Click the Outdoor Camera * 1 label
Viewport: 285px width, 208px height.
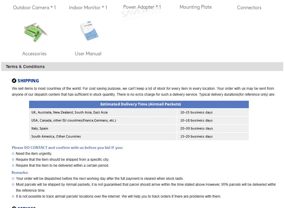tap(34, 8)
